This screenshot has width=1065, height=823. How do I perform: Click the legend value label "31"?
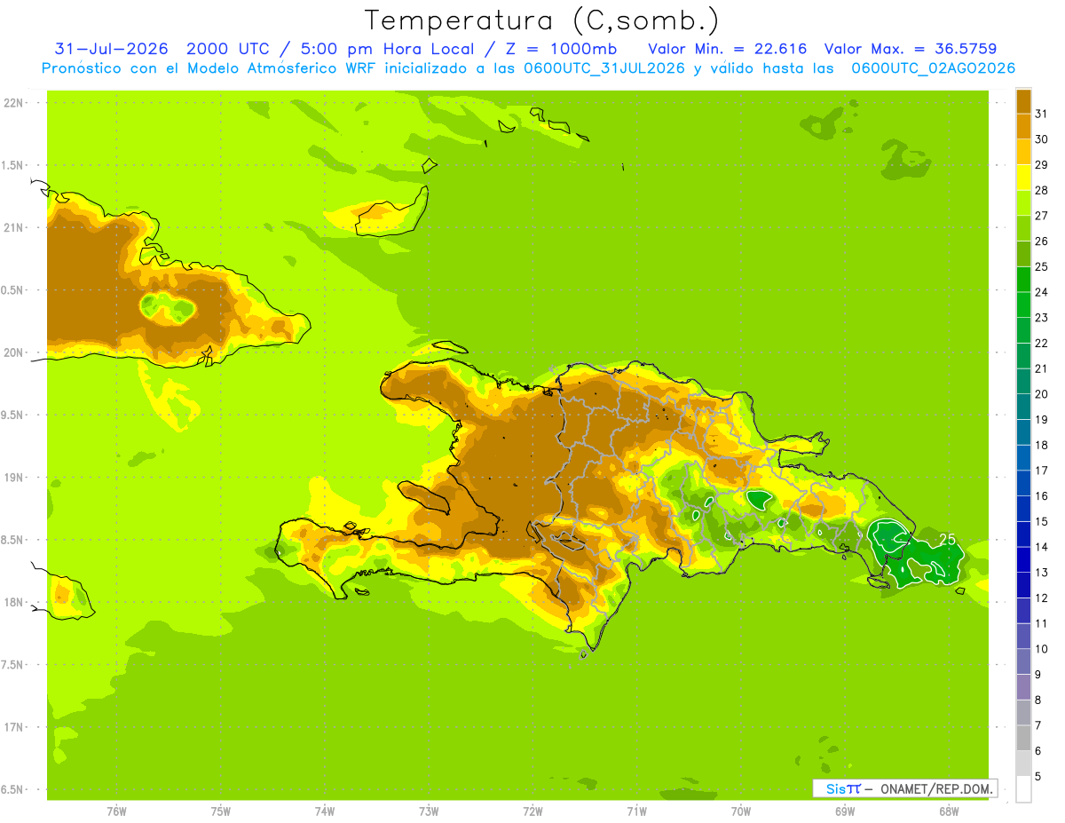[x=1041, y=114]
